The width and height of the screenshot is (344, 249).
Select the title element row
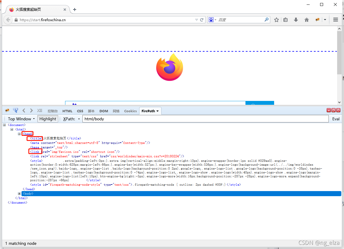click(56, 139)
